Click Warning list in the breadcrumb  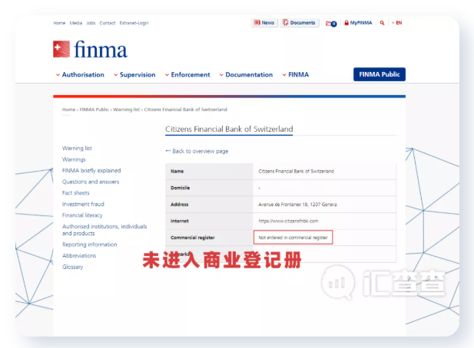(x=126, y=110)
